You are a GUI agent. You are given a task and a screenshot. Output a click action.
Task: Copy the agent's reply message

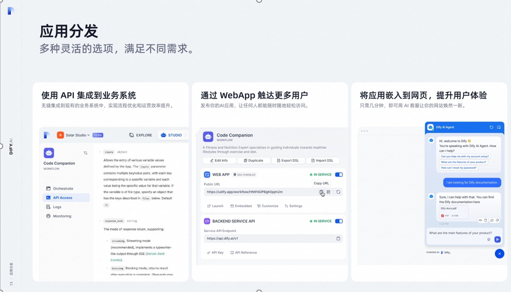click(x=486, y=220)
